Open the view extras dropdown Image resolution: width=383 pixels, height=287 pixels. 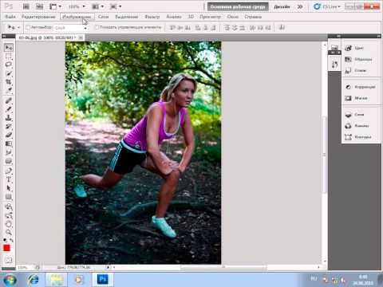coord(55,6)
